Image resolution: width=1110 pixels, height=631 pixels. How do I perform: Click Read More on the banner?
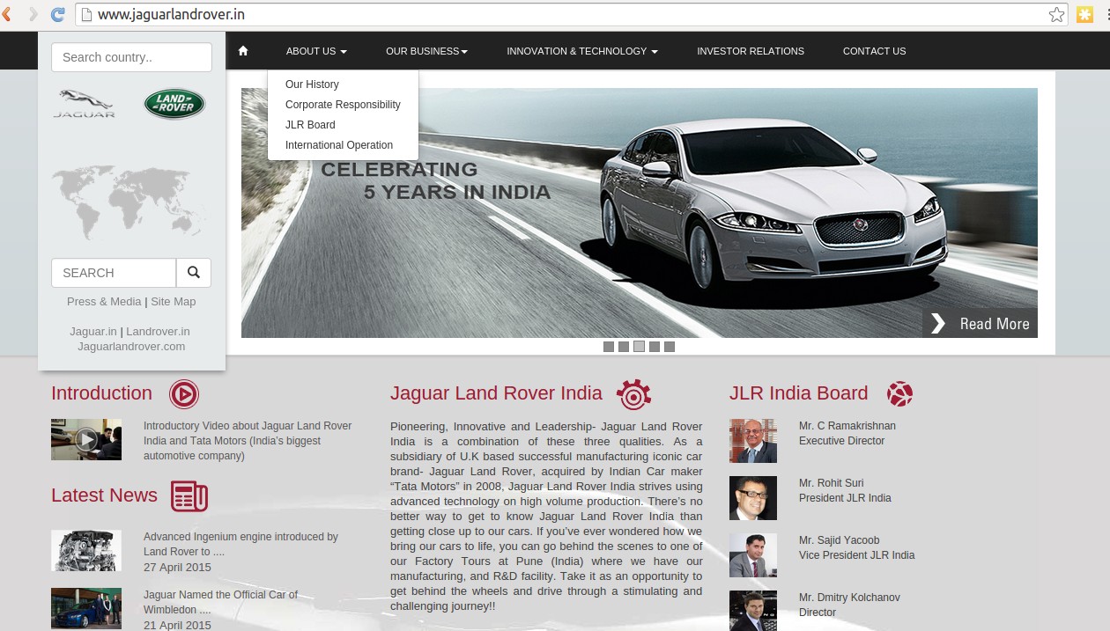tap(980, 324)
